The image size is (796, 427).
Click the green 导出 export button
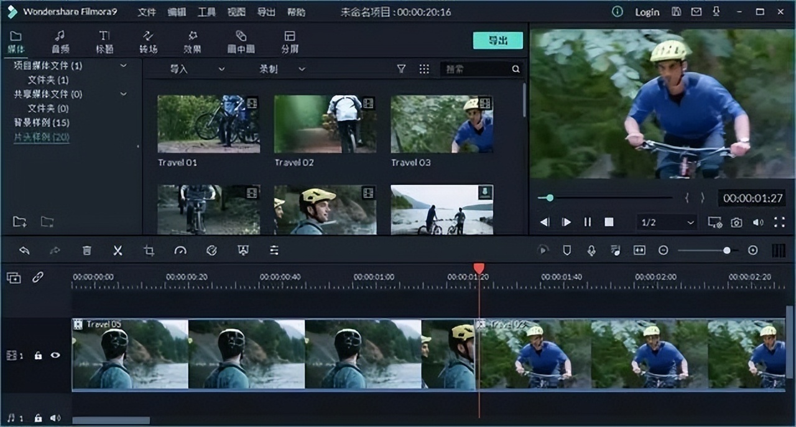[x=497, y=40]
